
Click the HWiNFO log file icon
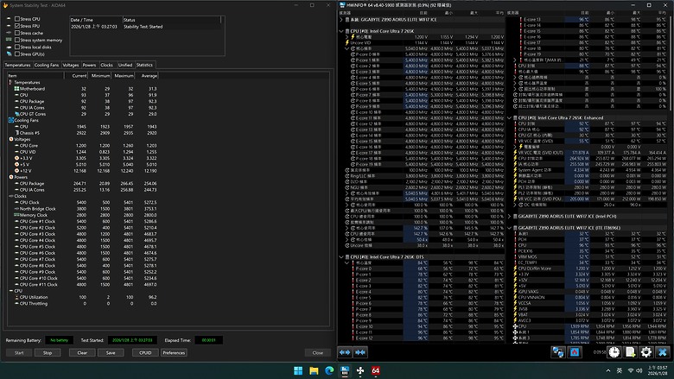(630, 352)
